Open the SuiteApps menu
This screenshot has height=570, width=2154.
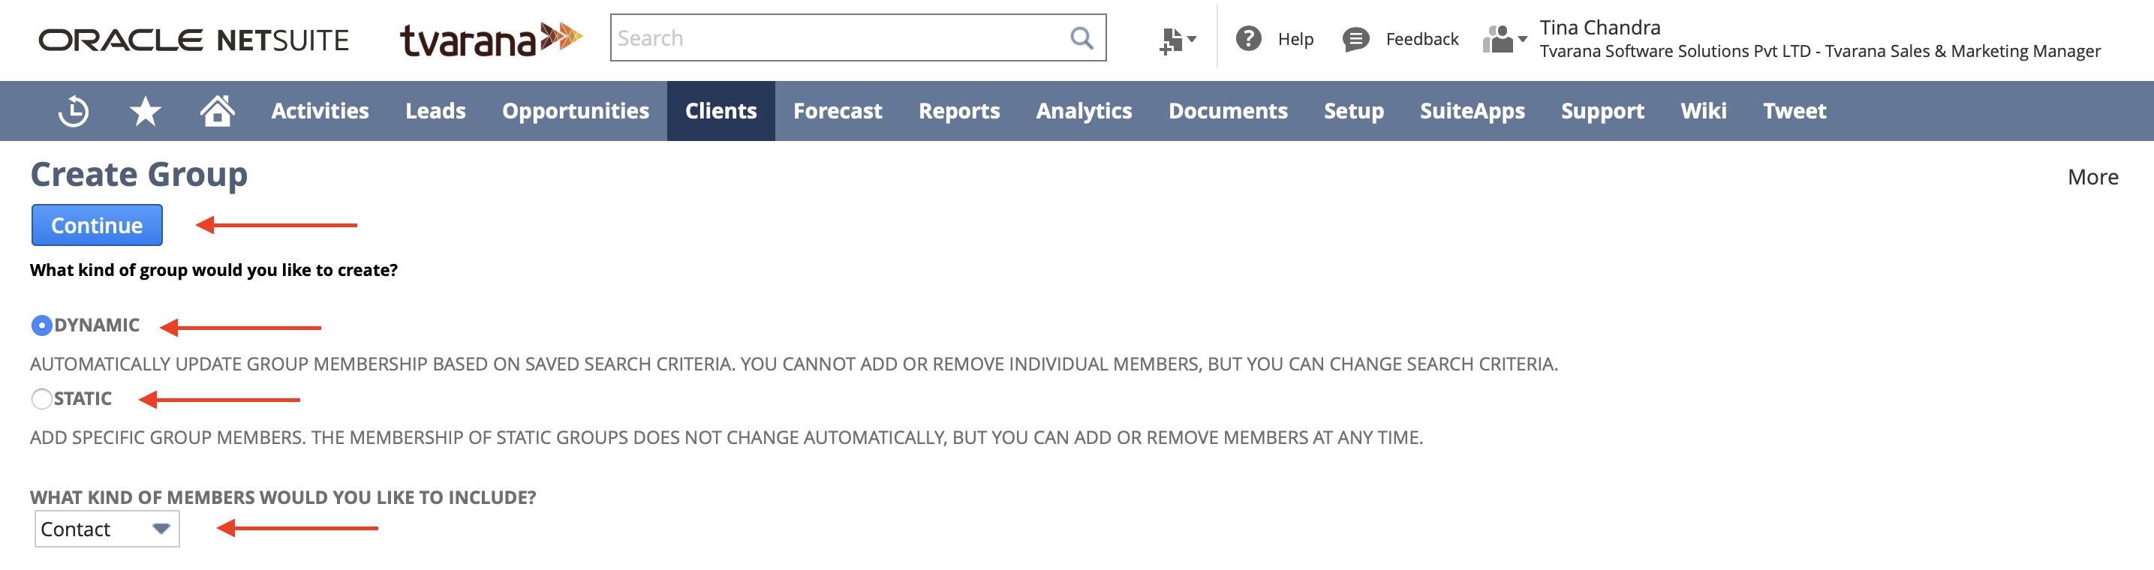point(1473,111)
